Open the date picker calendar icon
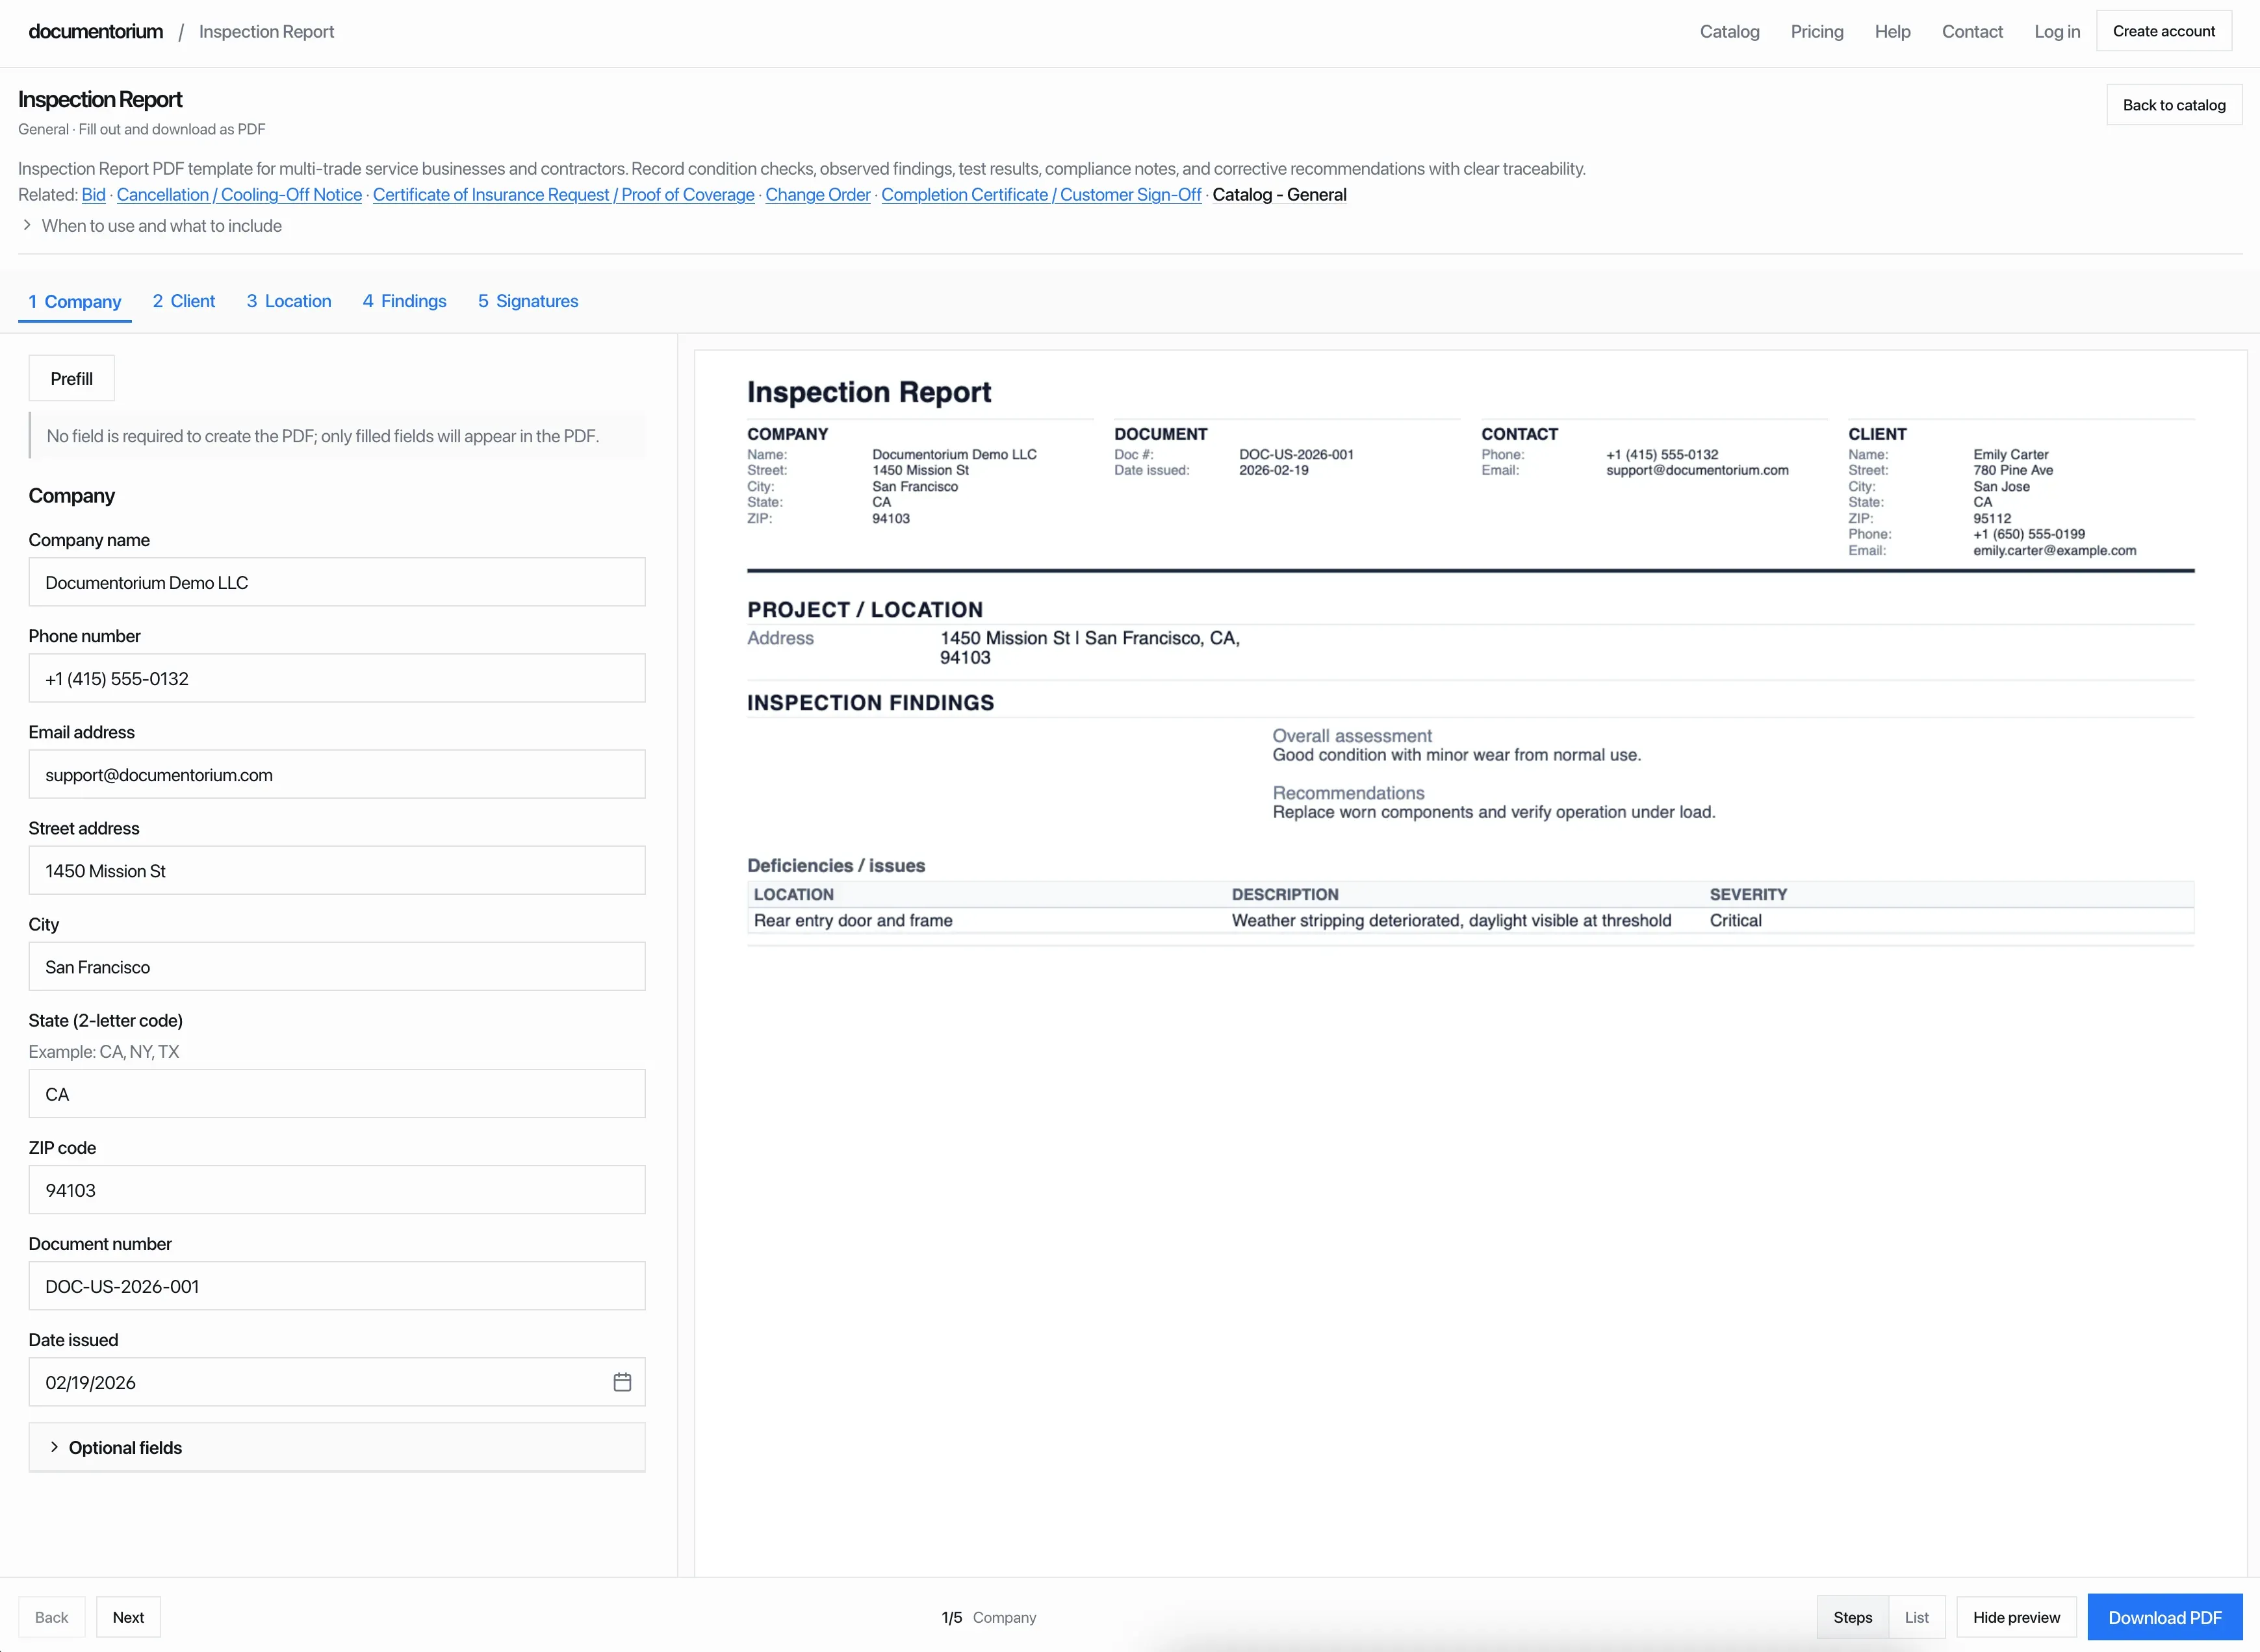Screen dimensions: 2260x1652 pyautogui.click(x=623, y=1381)
